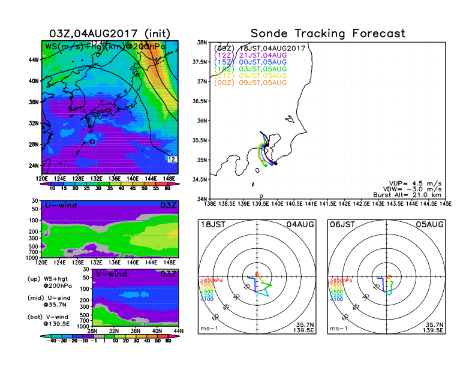Click the '(bot) V-wind @139.5E' description
Screen dimensions: 475x367
(x=49, y=320)
